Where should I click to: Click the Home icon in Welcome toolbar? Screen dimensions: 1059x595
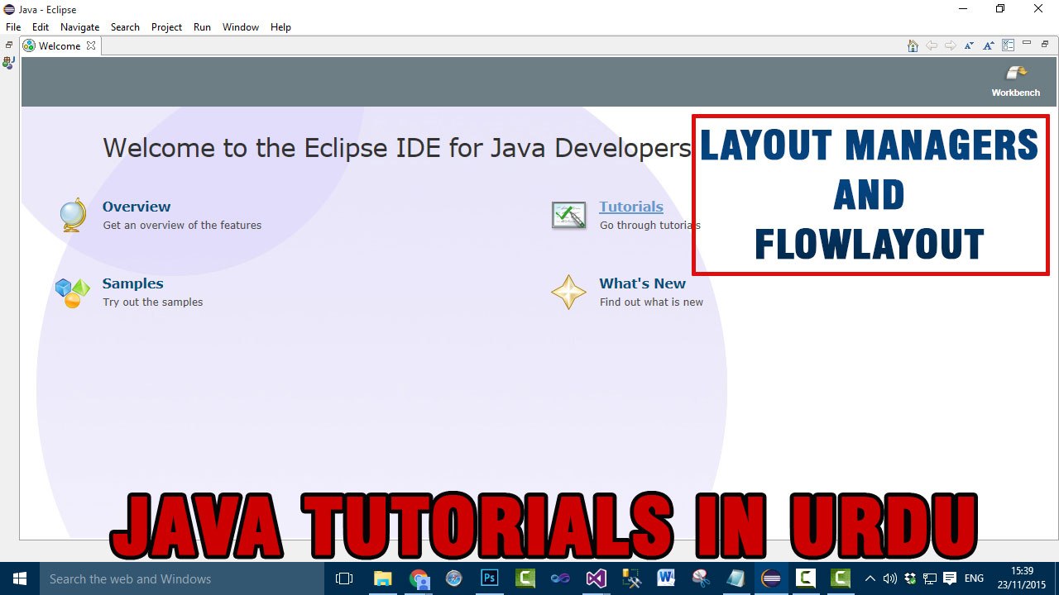[x=913, y=45]
